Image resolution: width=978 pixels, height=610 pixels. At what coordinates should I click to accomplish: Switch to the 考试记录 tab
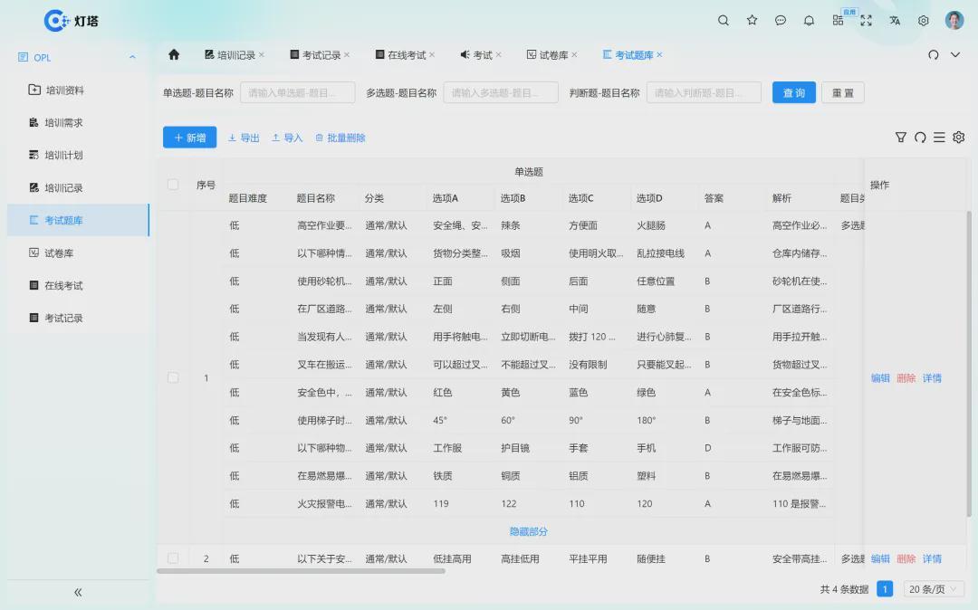316,55
